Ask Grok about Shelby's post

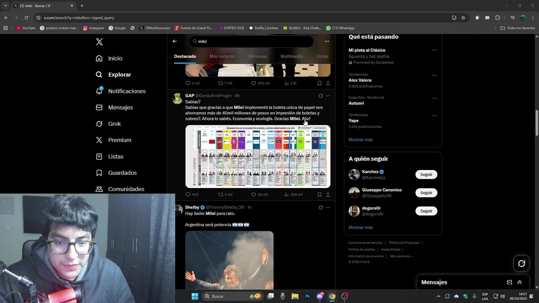(x=320, y=207)
